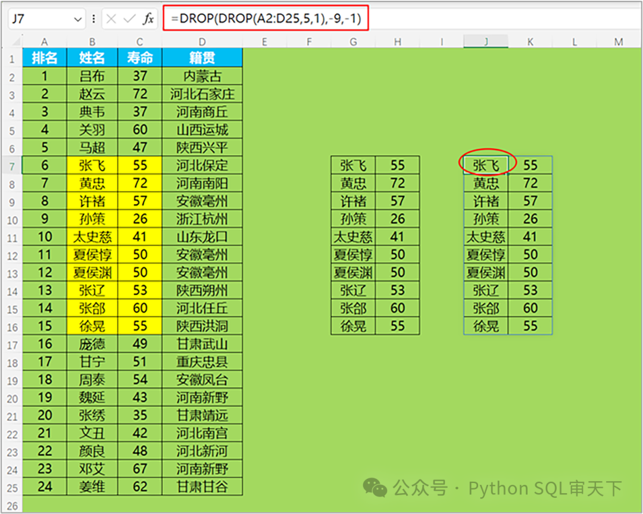Click the three-dot handle beside Name Box

tap(93, 19)
